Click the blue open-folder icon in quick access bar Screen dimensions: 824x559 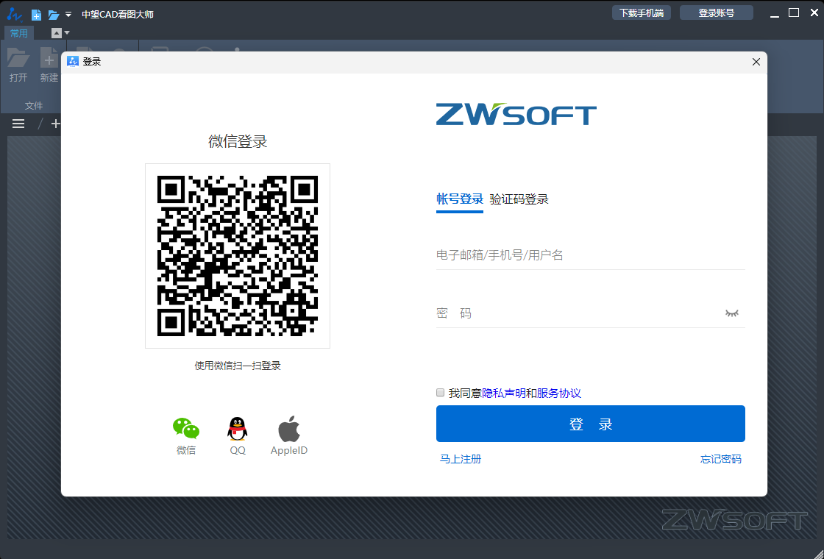click(x=54, y=15)
